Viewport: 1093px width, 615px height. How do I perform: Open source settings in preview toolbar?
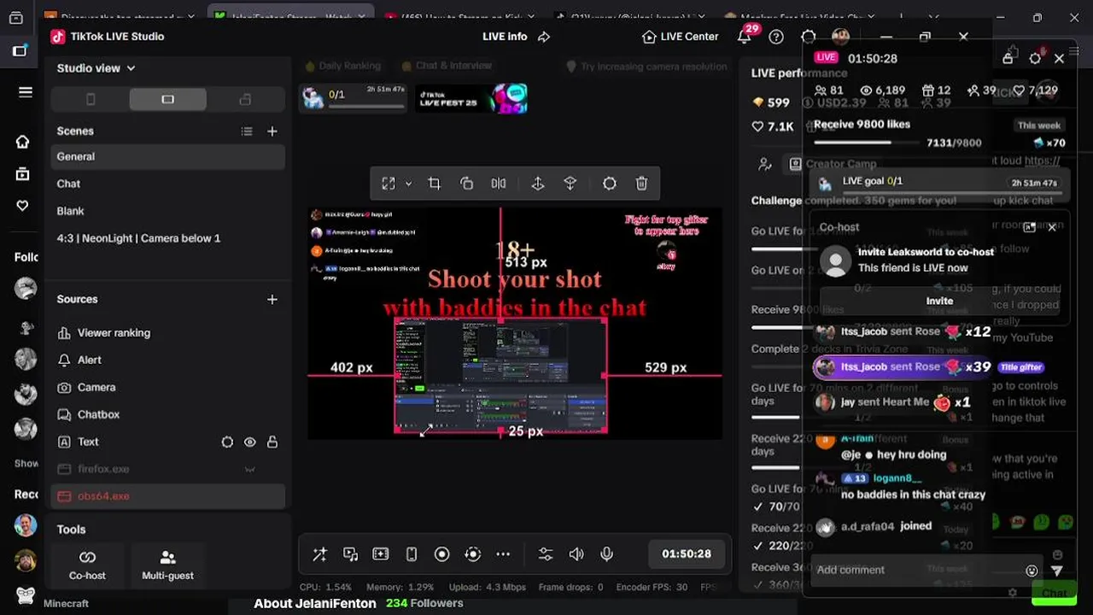point(610,184)
